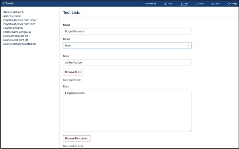Go back to list tree
Screen dimensions: 239x149
pos(14,12)
